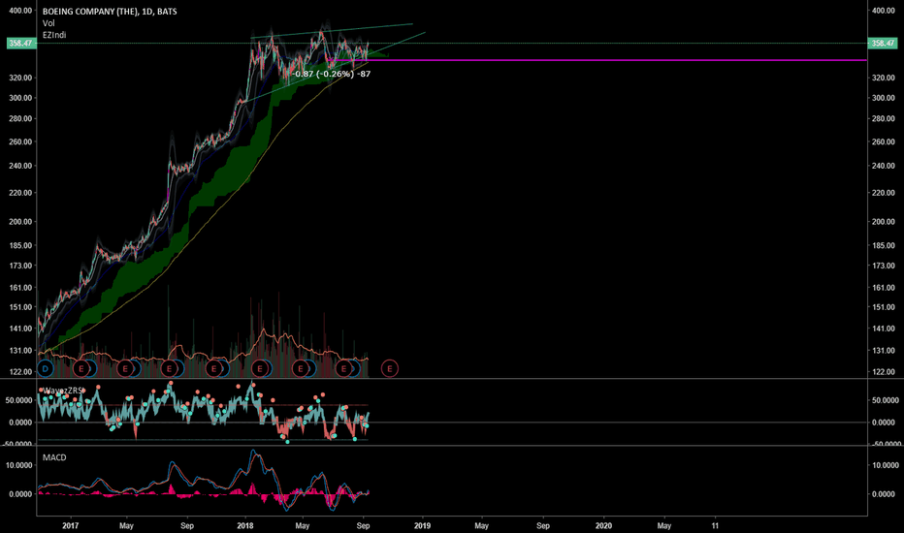This screenshot has width=904, height=533.
Task: Click the 10.0000 value on the MACD pane's right scale
Action: tap(884, 465)
